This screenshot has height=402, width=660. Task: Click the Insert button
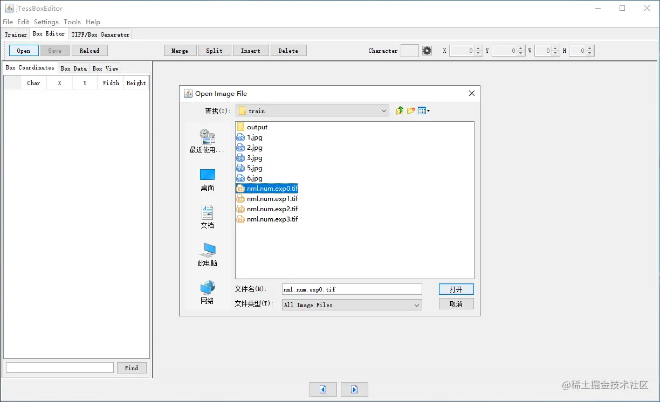pyautogui.click(x=251, y=51)
